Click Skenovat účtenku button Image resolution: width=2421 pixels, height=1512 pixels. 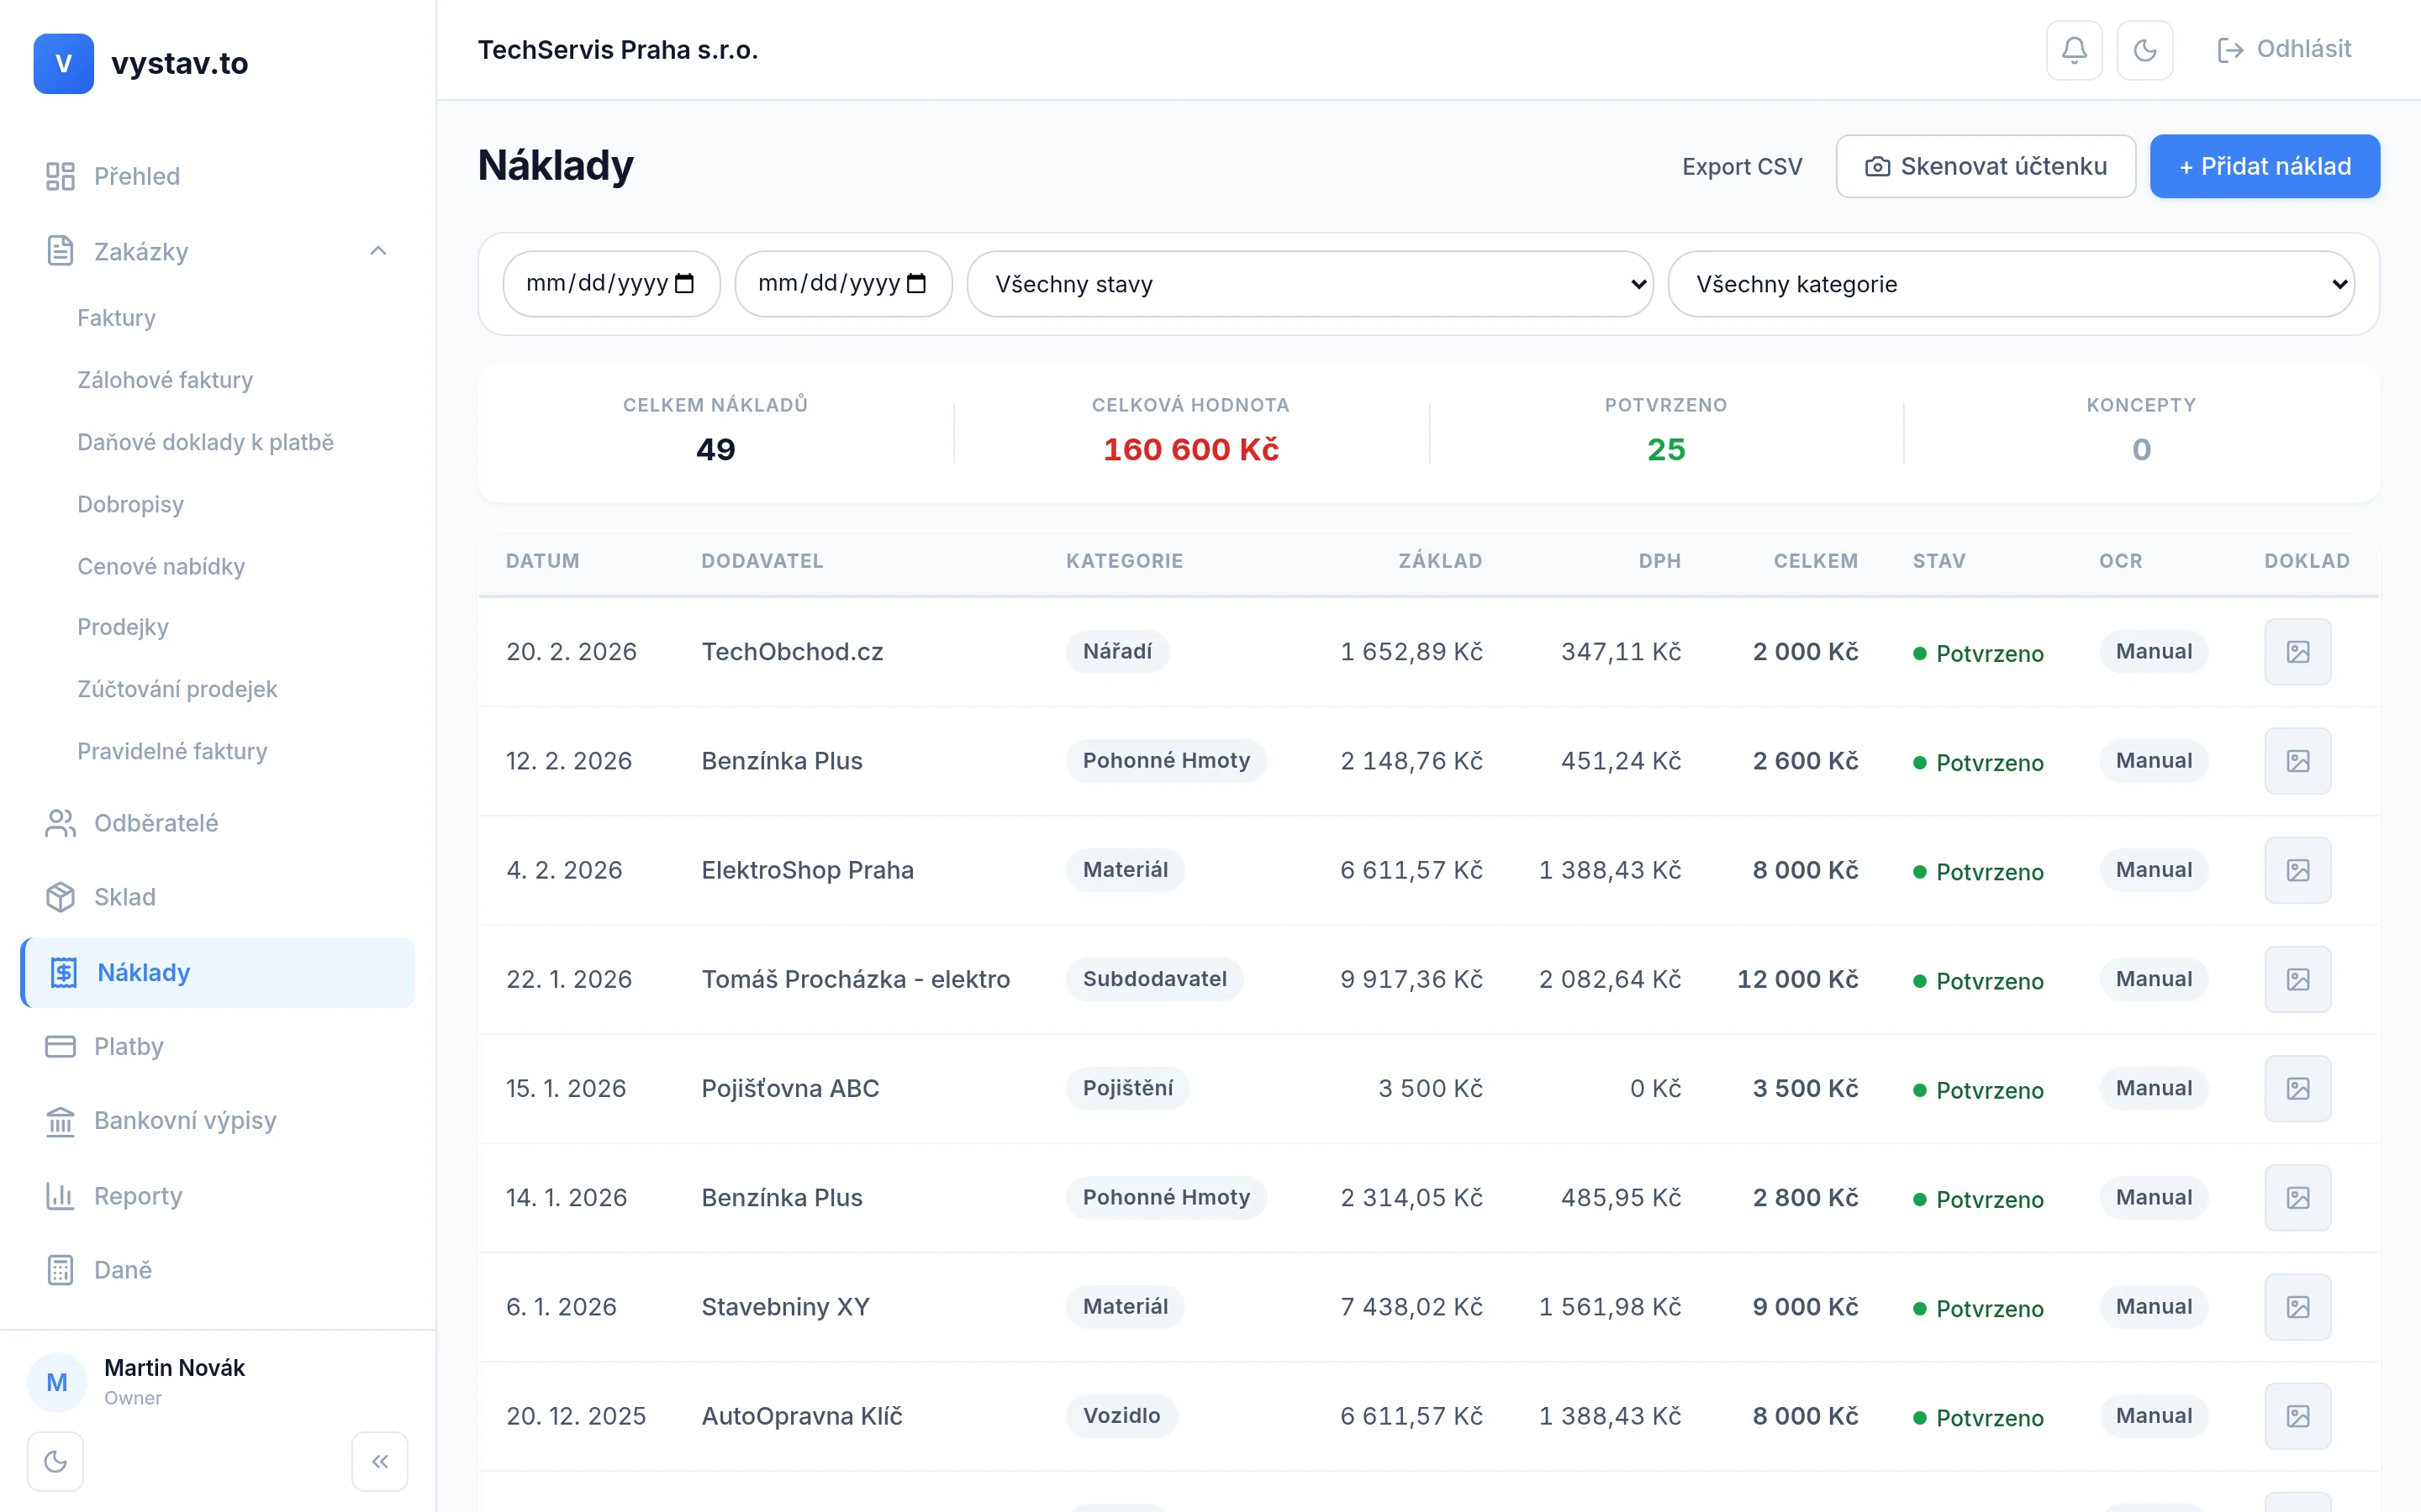[1985, 166]
